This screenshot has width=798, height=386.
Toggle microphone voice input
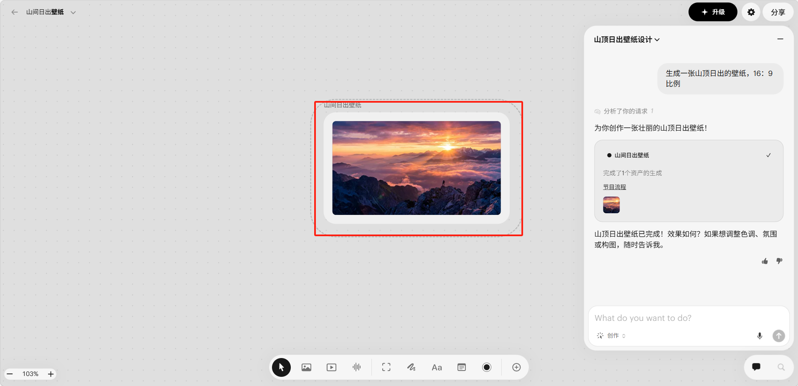click(760, 336)
